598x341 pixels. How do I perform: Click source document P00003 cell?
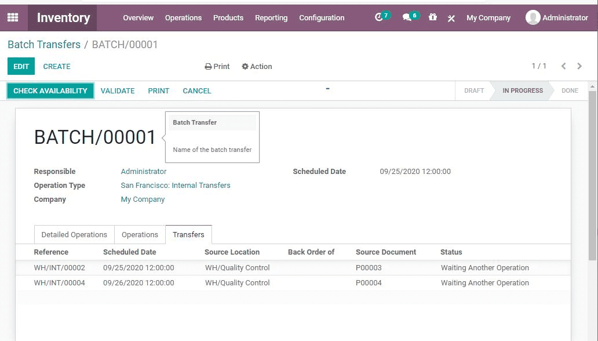coord(369,268)
